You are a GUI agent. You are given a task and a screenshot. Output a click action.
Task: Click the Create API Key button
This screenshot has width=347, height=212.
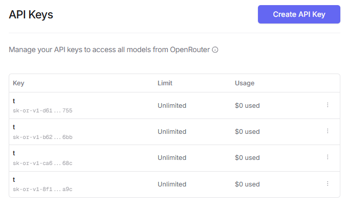[x=299, y=14]
